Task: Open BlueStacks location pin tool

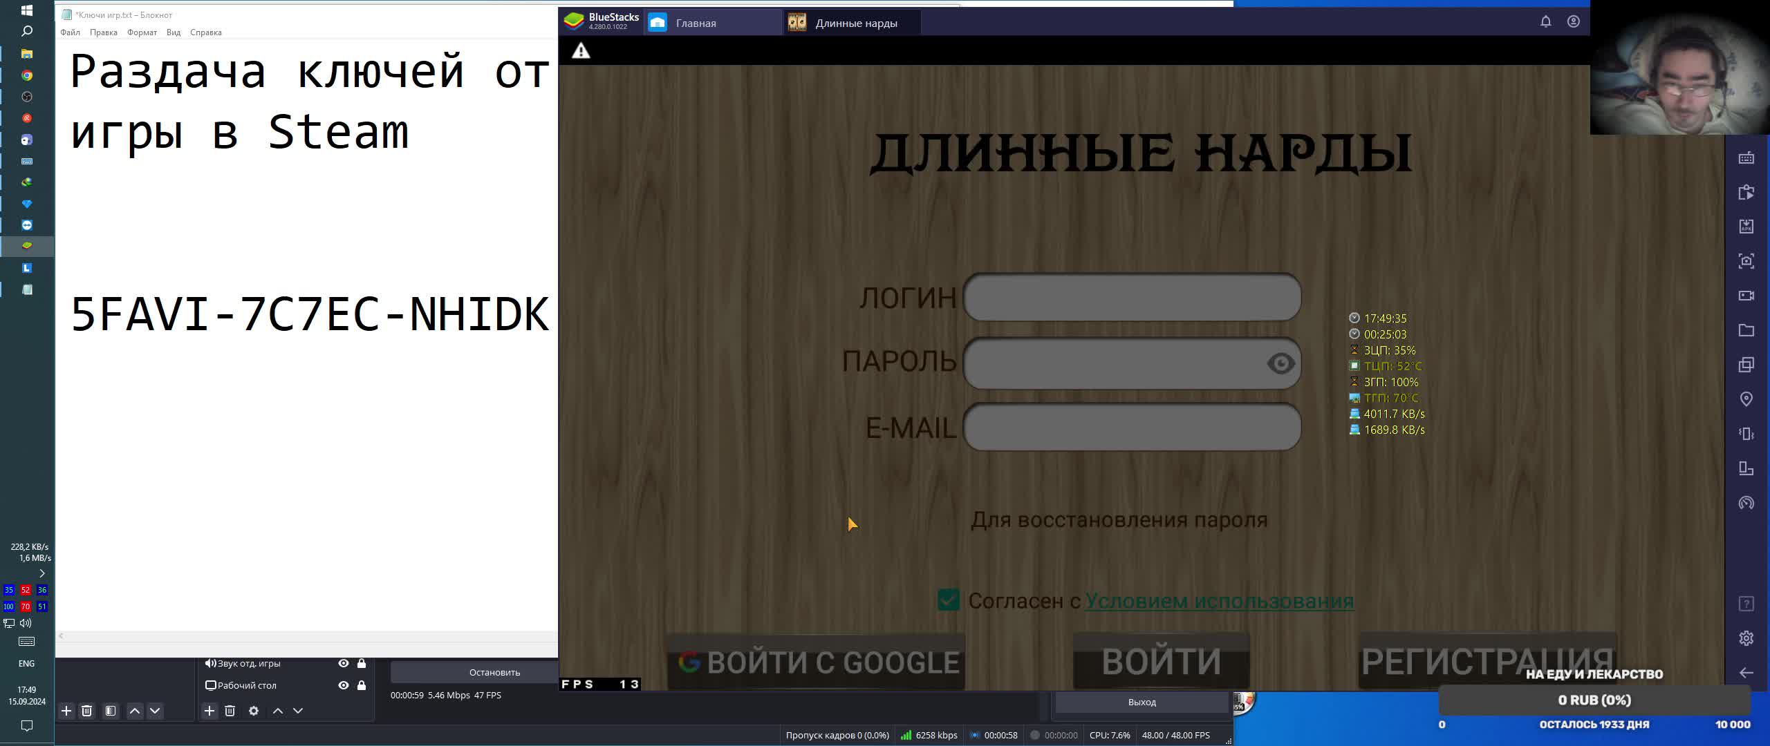Action: tap(1746, 399)
